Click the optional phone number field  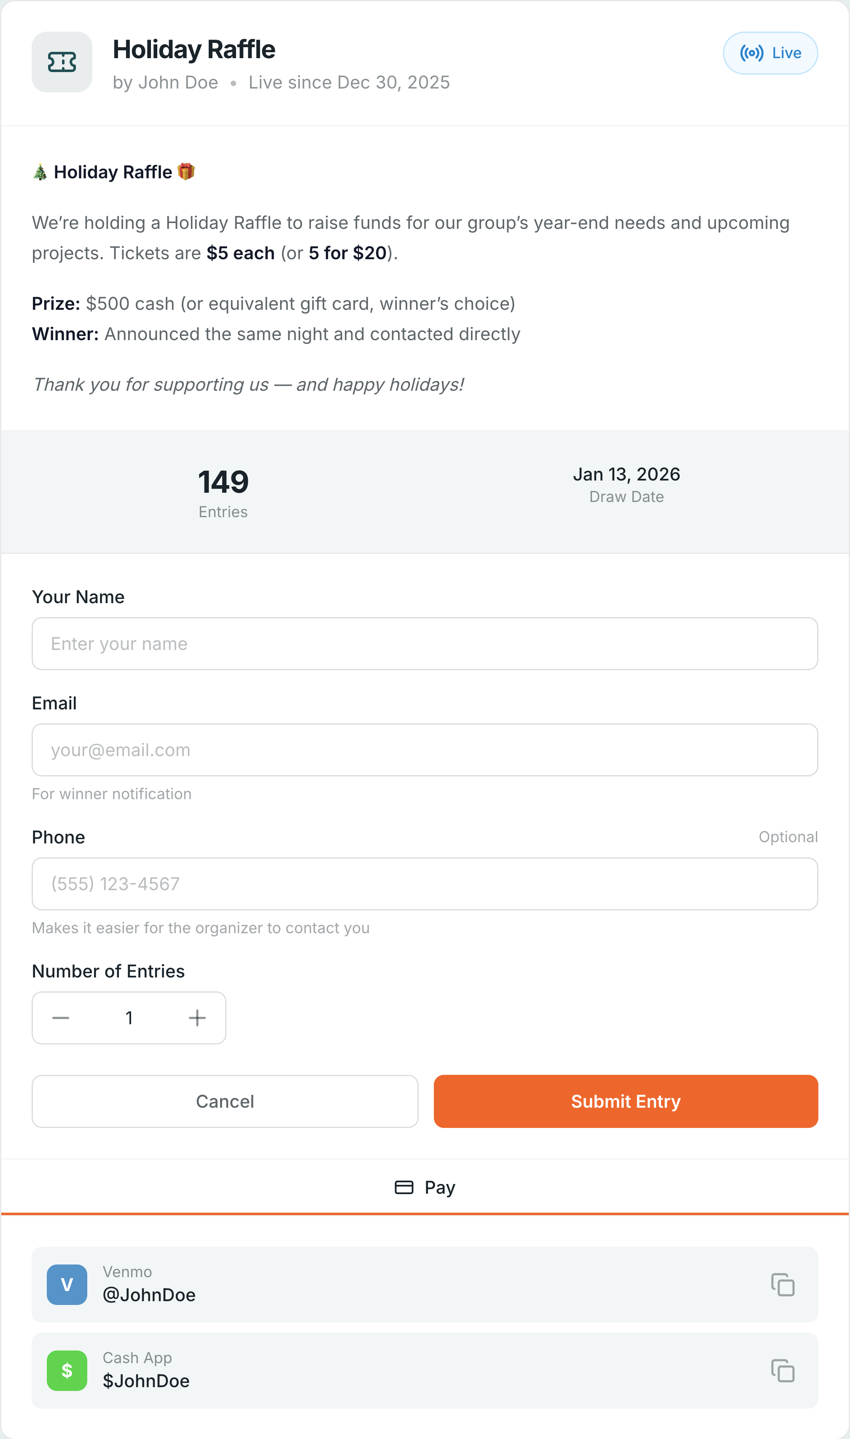425,883
